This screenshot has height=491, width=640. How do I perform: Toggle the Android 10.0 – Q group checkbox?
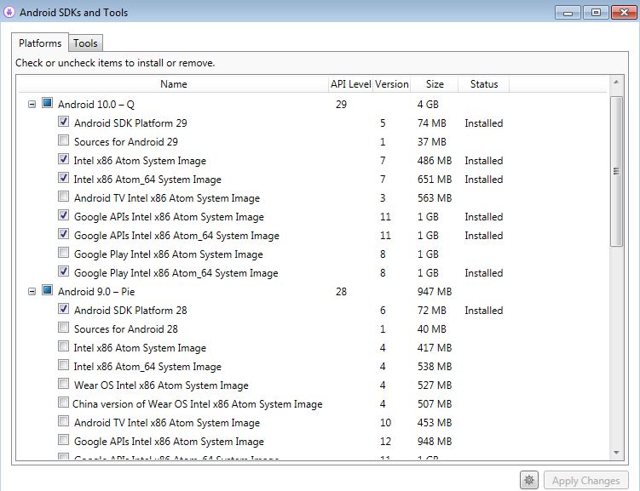(x=48, y=103)
